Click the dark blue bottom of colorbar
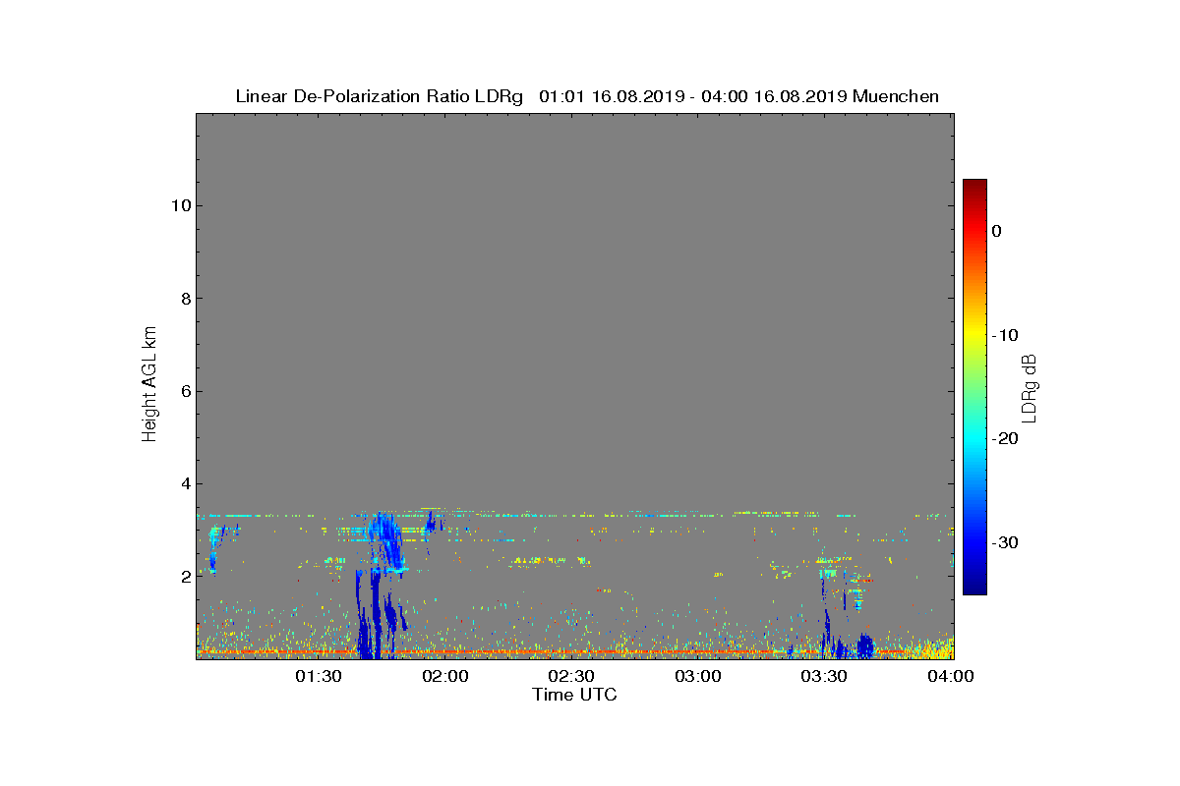Screen dimensions: 1180x786 [974, 588]
